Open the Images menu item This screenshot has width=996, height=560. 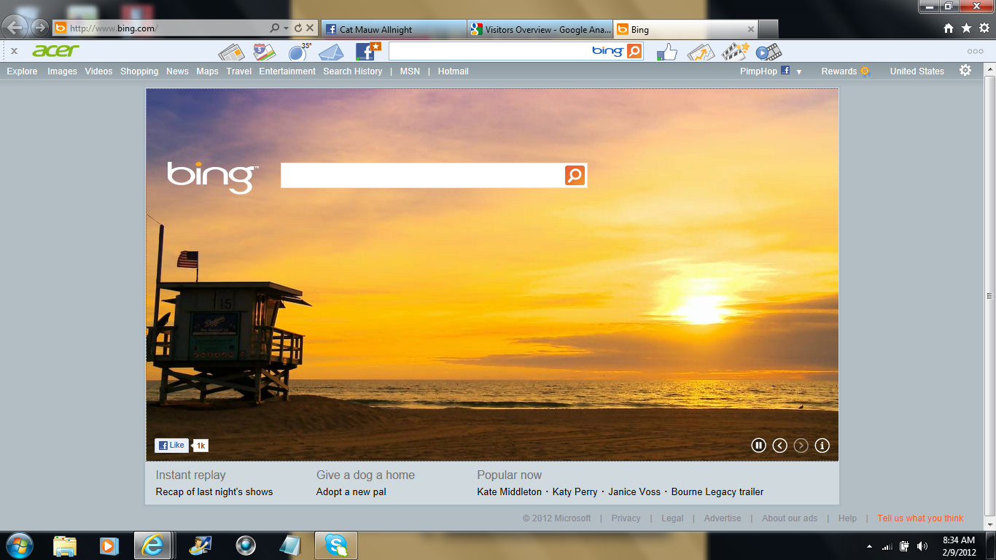coord(62,71)
